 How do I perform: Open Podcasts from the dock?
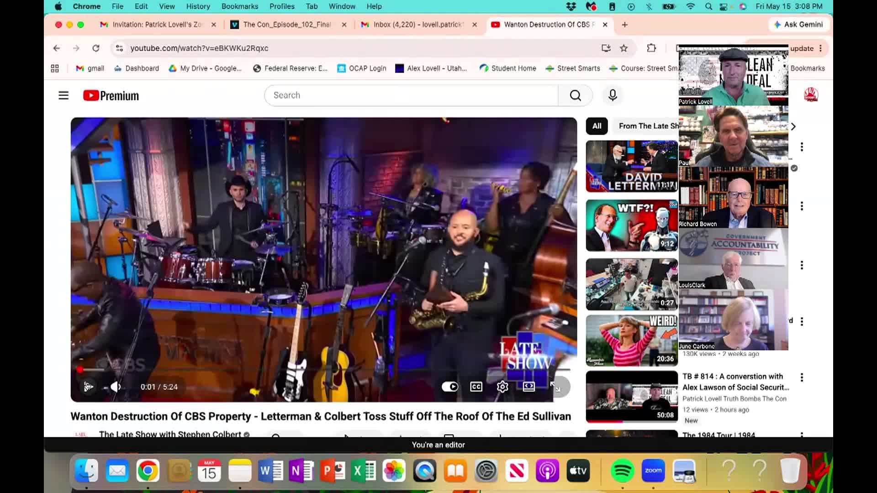pyautogui.click(x=547, y=471)
